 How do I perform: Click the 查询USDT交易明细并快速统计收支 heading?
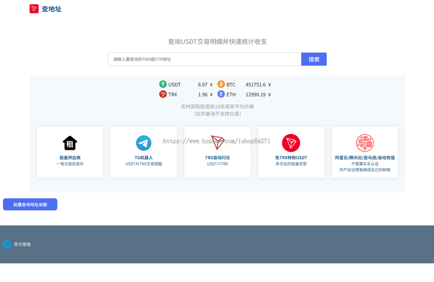pos(217,42)
